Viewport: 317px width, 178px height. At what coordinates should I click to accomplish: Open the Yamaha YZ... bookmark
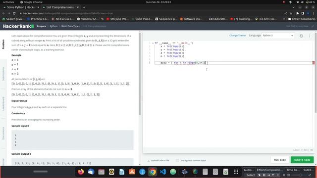click(88, 19)
